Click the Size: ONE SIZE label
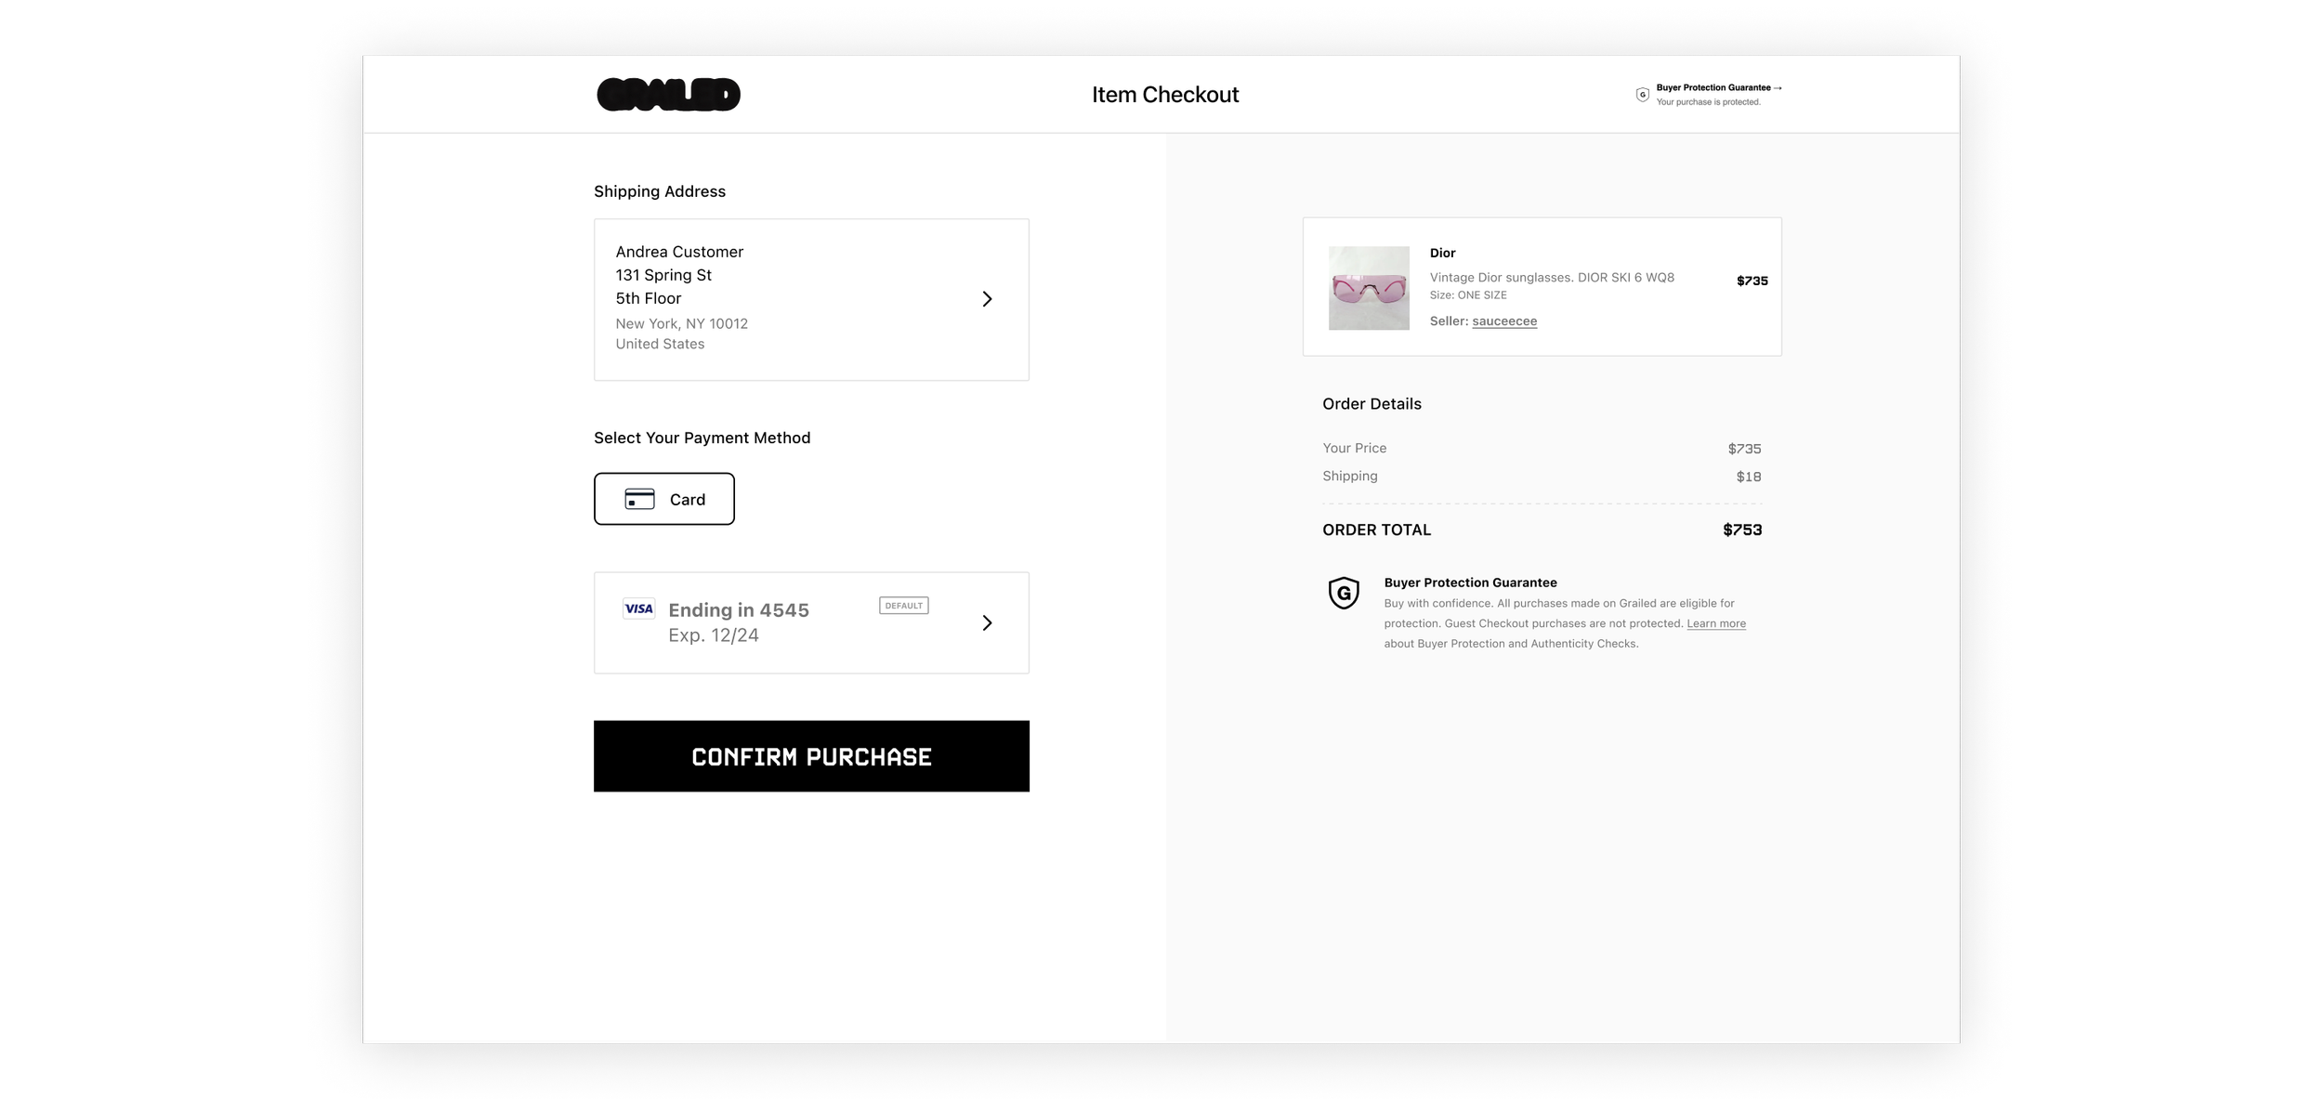This screenshot has height=1099, width=2323. (1468, 295)
